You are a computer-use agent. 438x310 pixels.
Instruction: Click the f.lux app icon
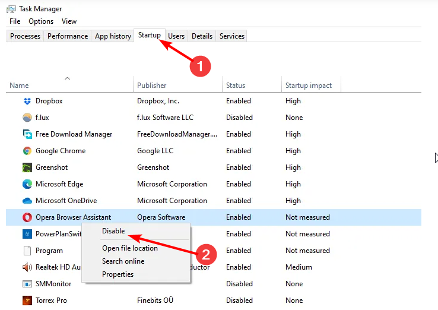(x=27, y=118)
